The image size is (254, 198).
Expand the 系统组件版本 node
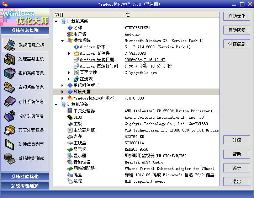(62, 85)
